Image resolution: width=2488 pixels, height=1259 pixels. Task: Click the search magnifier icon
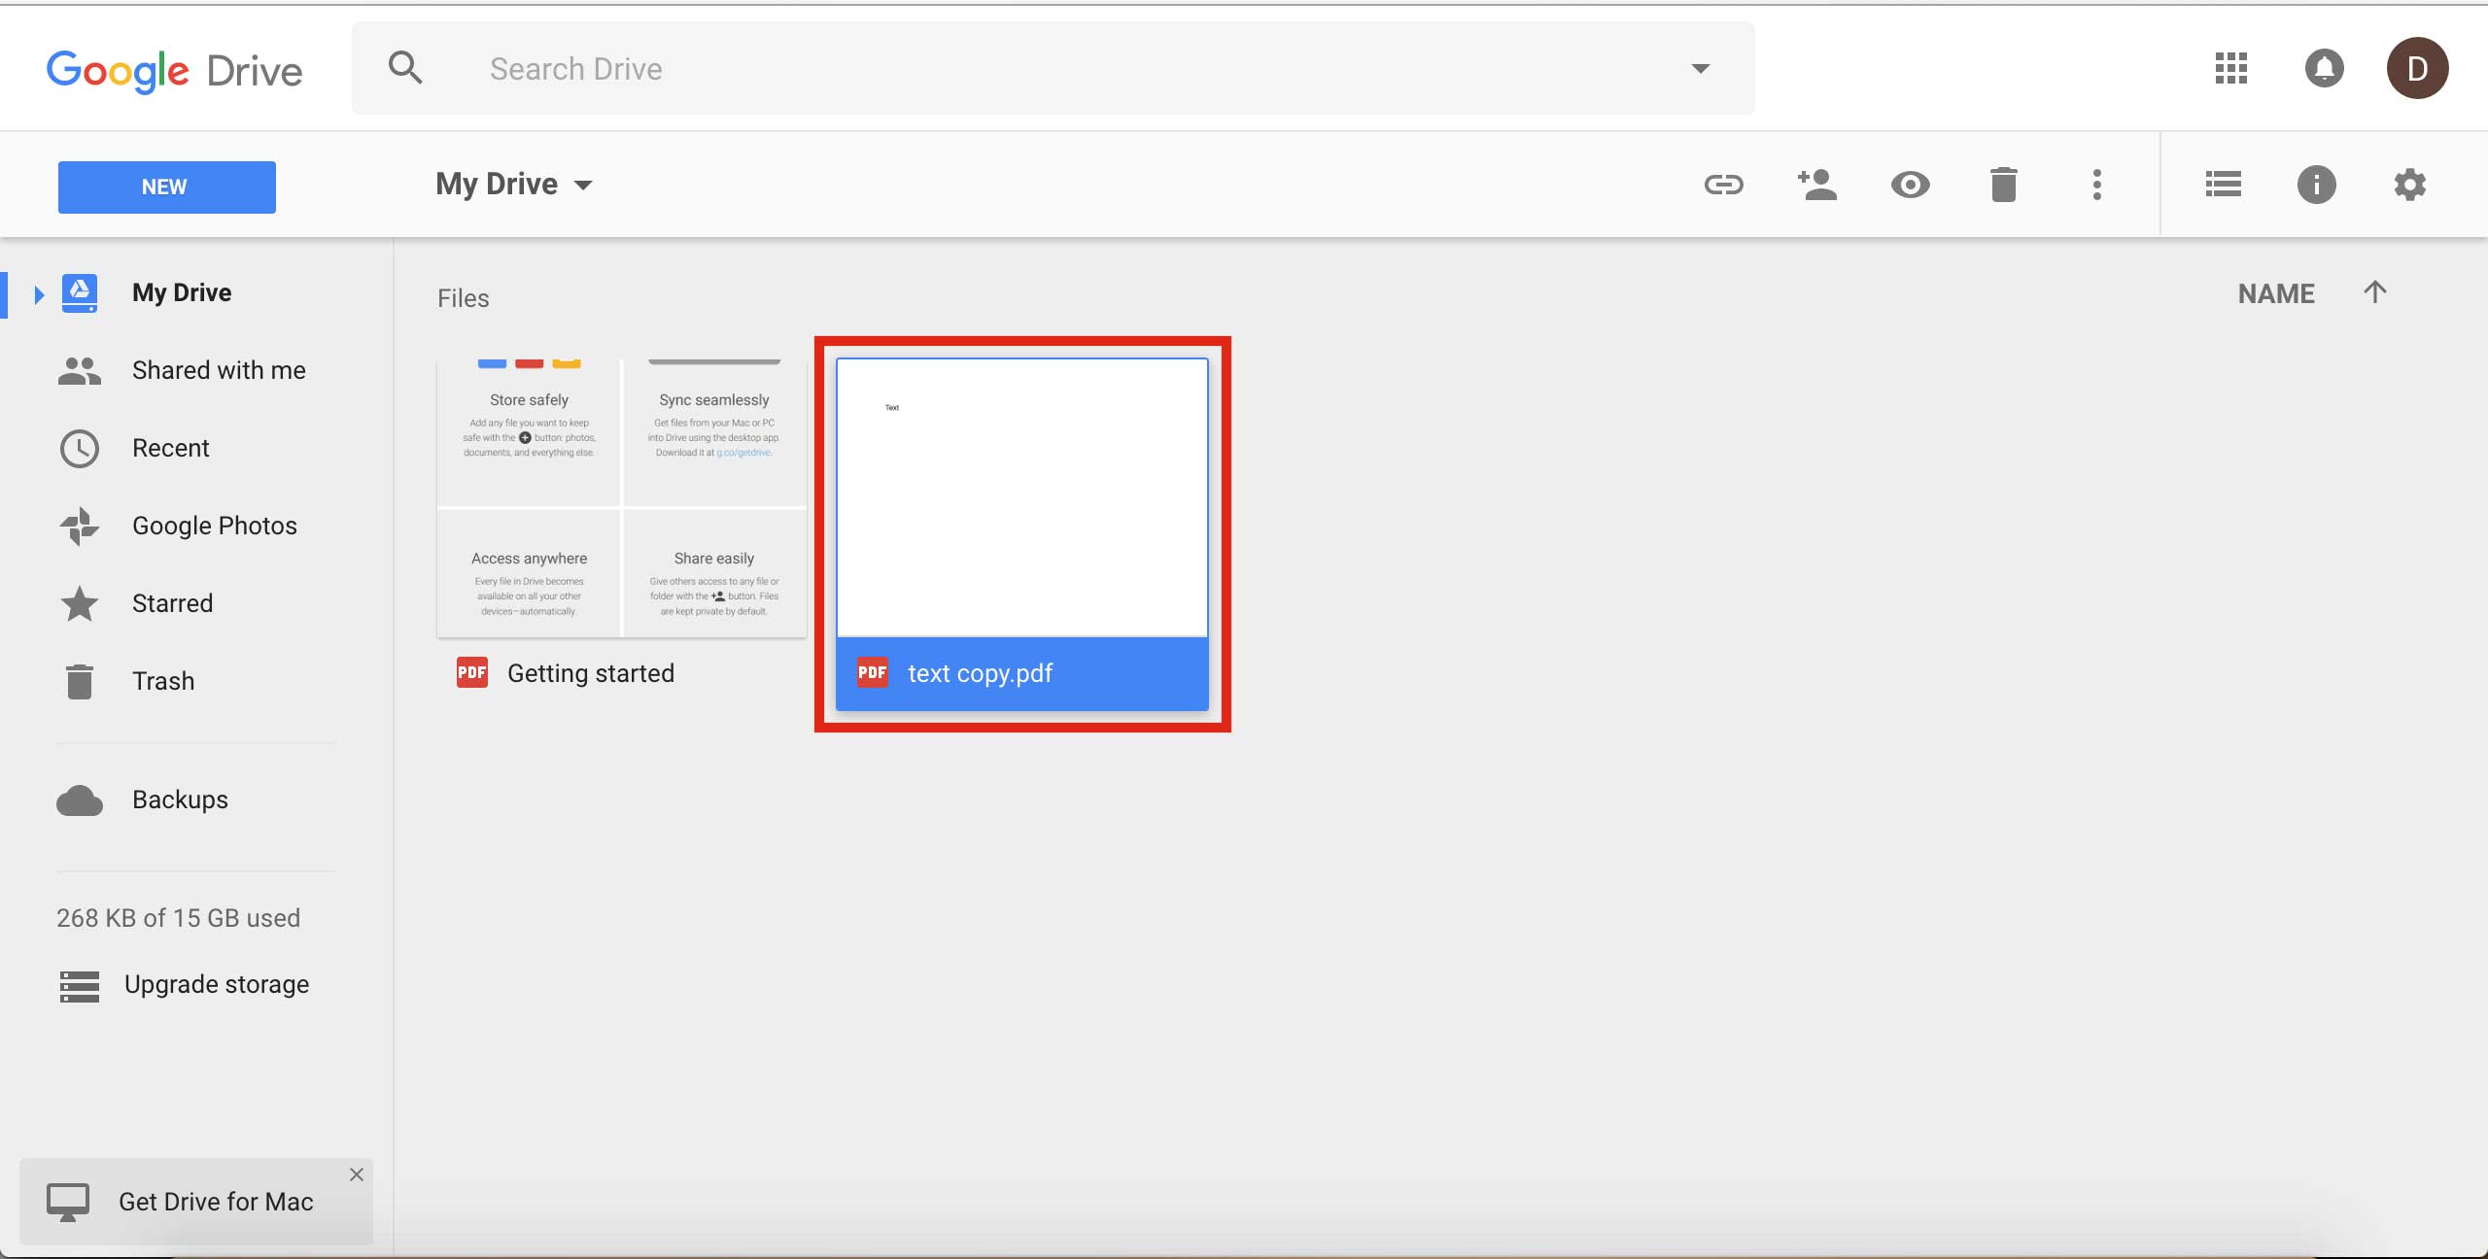click(x=405, y=68)
